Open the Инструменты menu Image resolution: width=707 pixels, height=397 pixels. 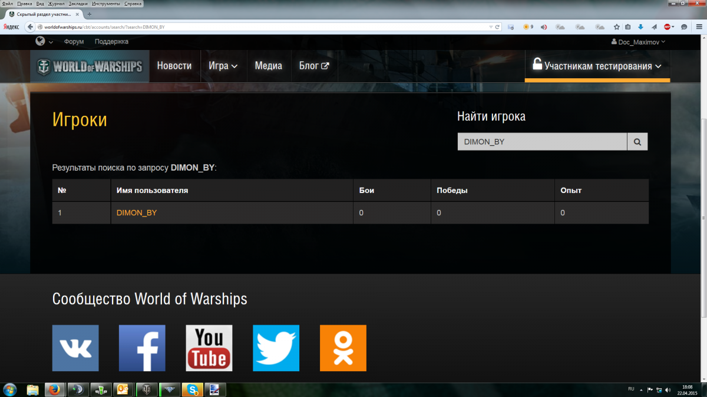(x=106, y=4)
